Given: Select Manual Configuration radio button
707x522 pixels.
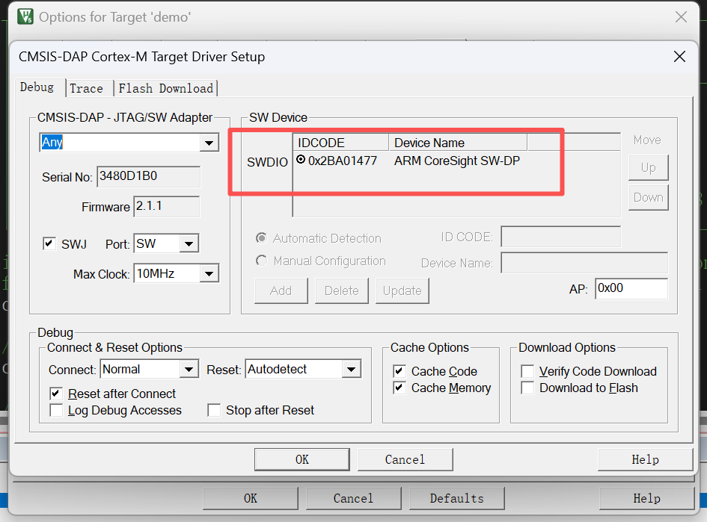Looking at the screenshot, I should 261,261.
